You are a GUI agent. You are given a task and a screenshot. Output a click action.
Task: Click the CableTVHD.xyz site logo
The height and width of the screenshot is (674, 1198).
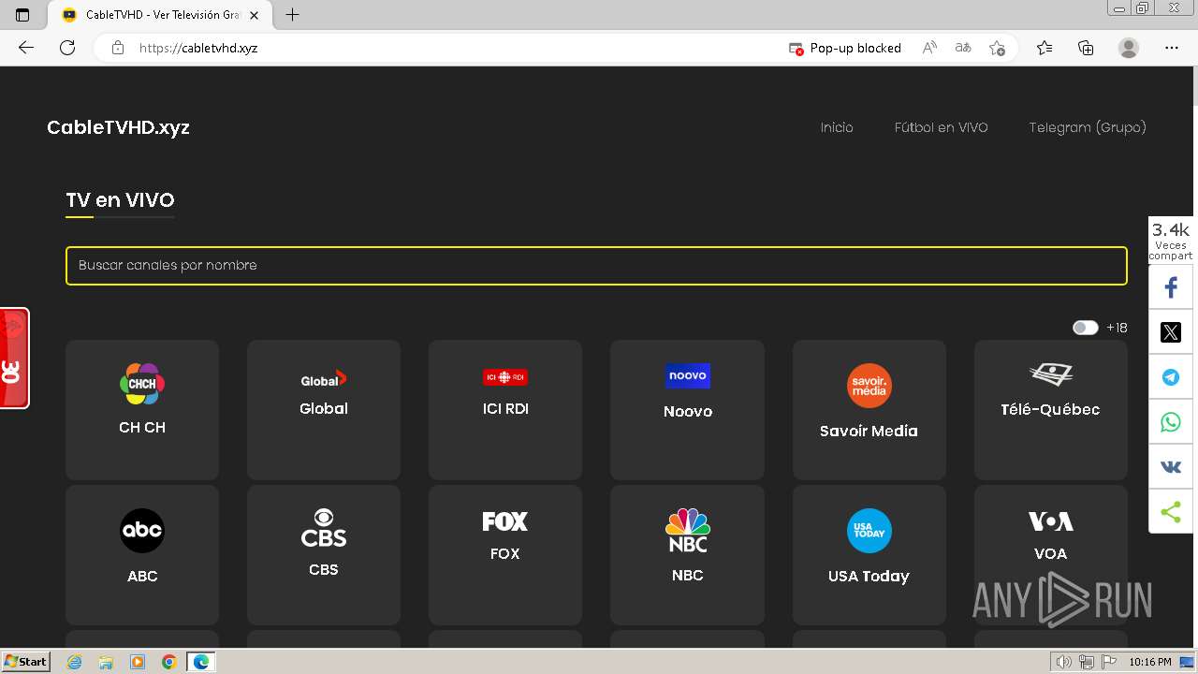[x=118, y=127]
